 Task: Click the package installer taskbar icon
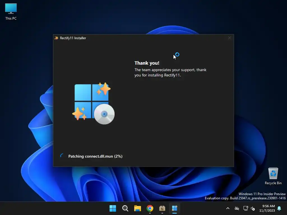(x=162, y=208)
